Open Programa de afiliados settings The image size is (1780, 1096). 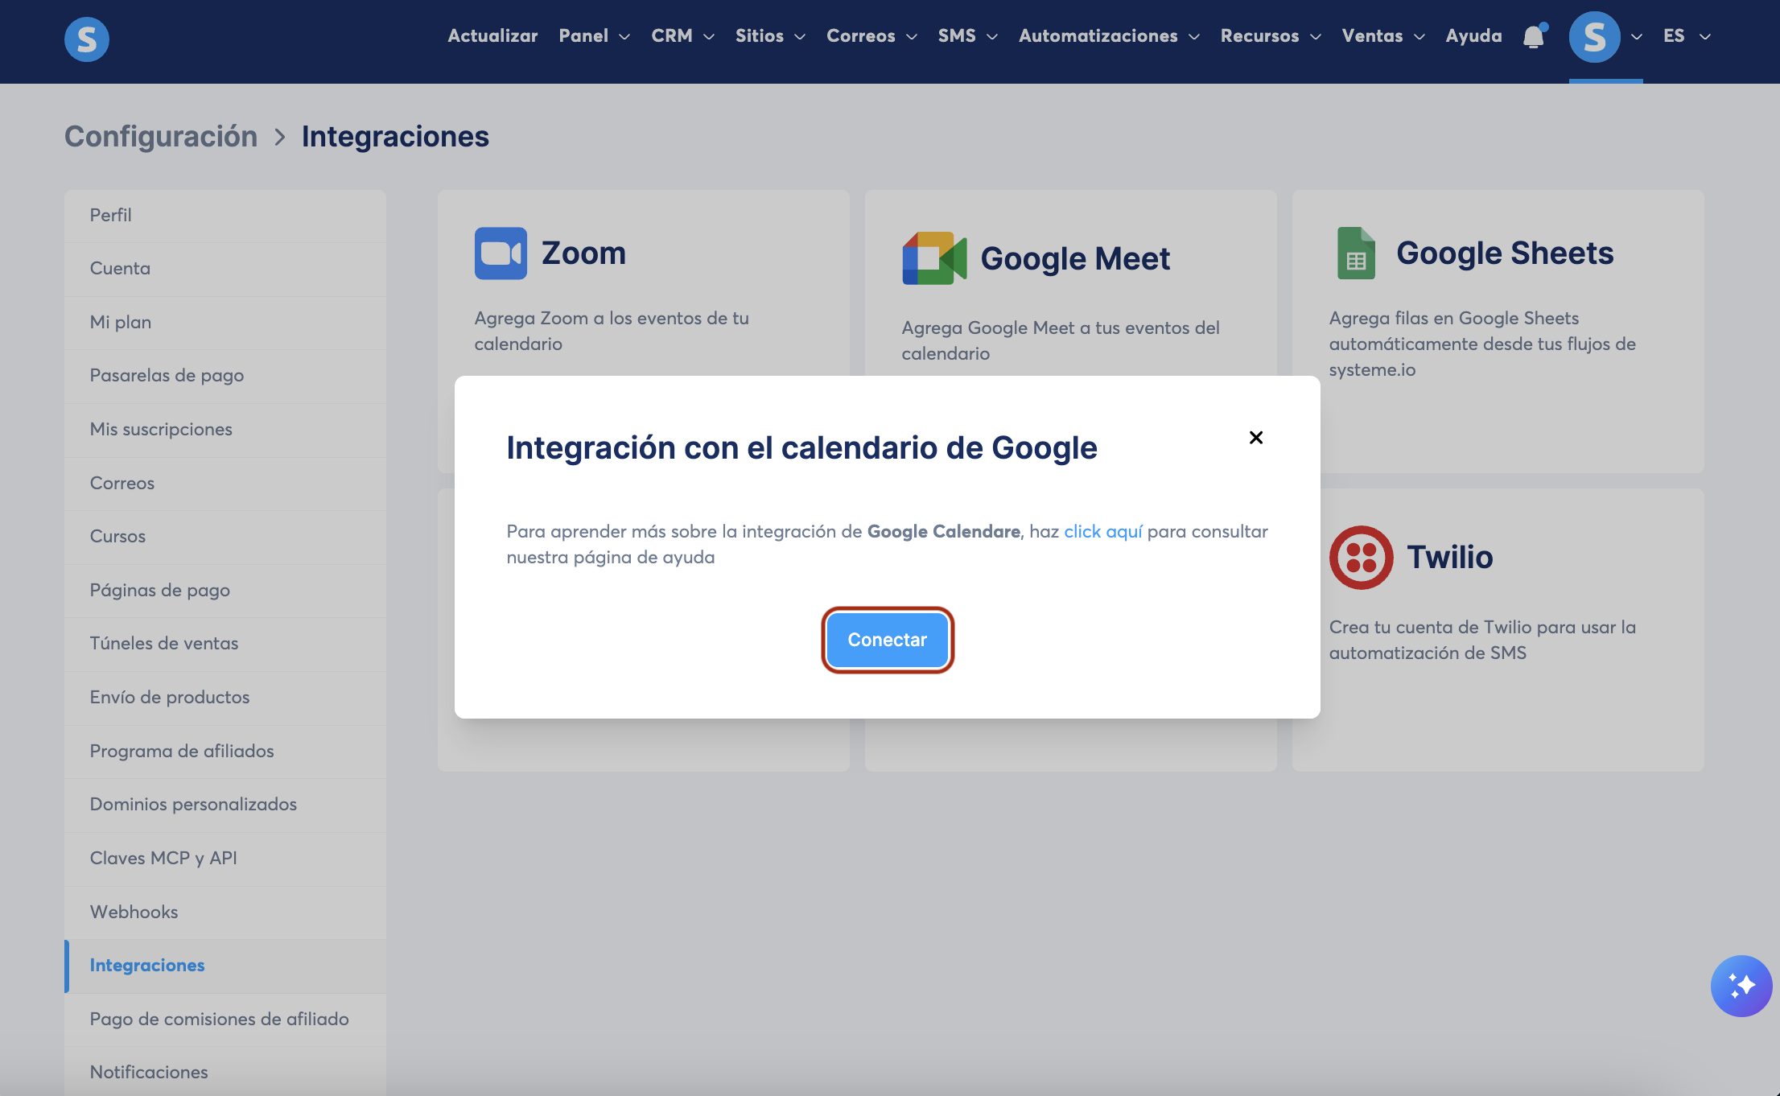click(x=225, y=751)
